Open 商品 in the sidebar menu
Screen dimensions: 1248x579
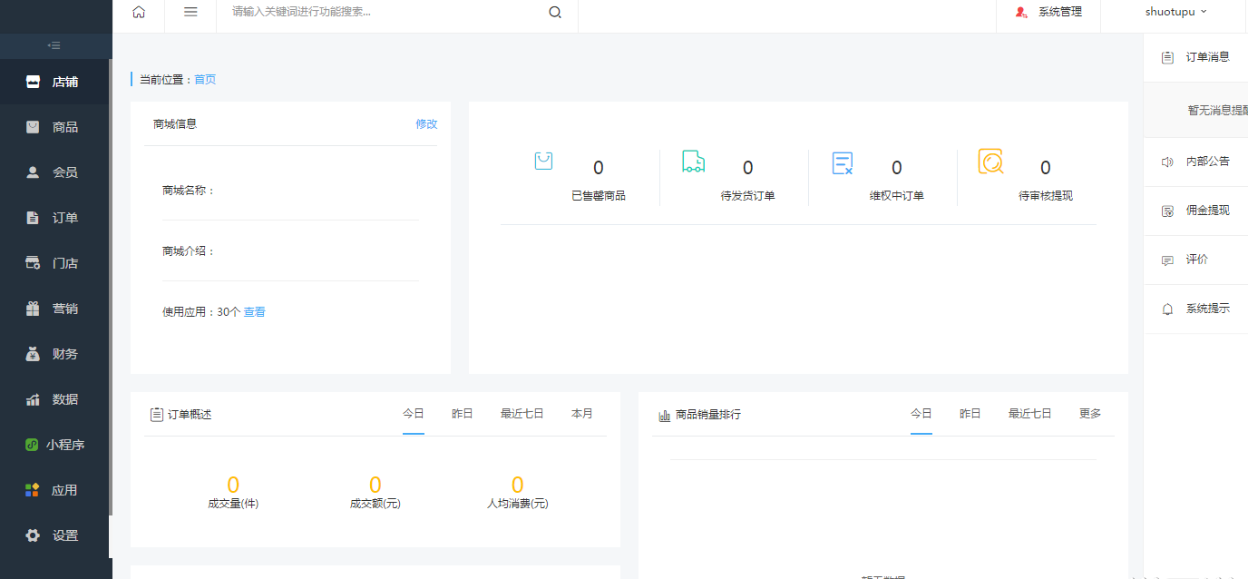click(x=54, y=127)
